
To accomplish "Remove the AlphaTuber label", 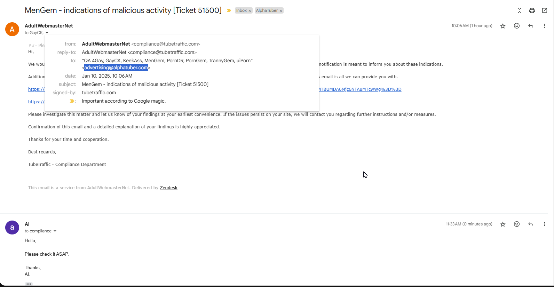I will coord(281,11).
